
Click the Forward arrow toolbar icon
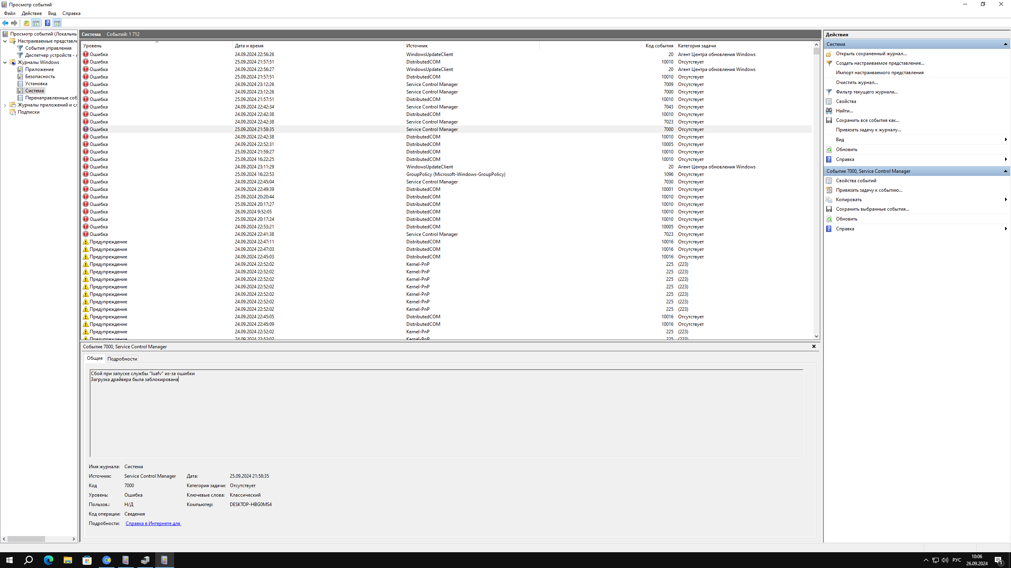coord(14,23)
